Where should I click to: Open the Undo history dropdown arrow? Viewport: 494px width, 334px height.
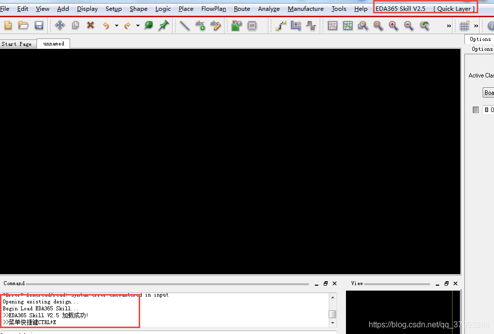(116, 26)
